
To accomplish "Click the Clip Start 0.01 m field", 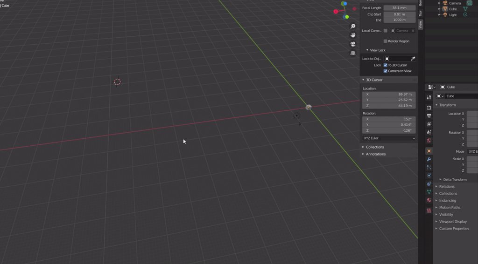I will point(400,14).
